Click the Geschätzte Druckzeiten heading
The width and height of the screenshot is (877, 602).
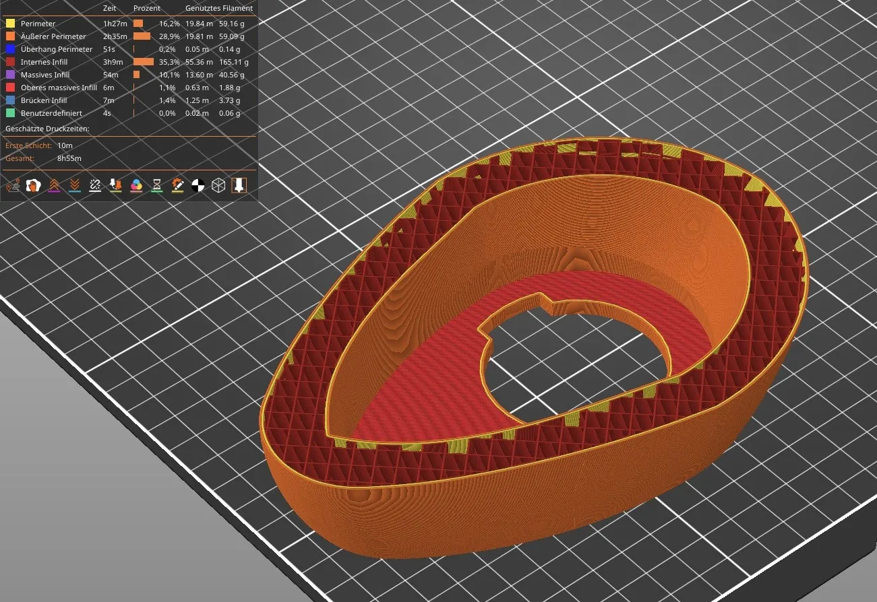(x=47, y=129)
